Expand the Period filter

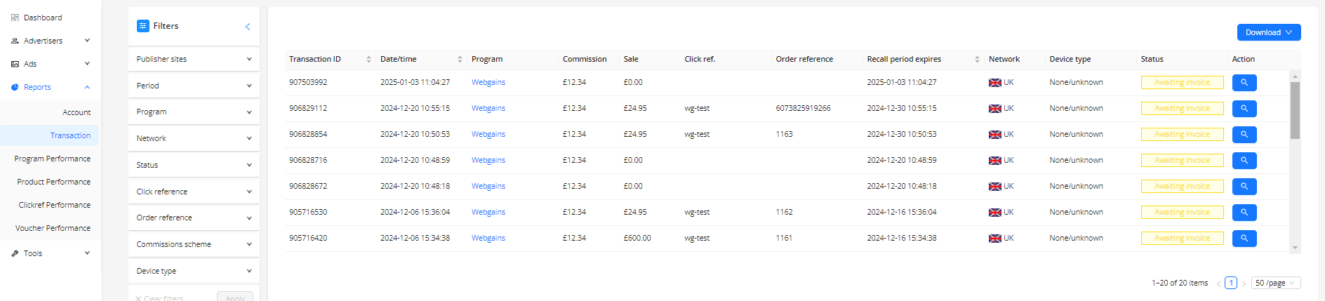tap(194, 86)
